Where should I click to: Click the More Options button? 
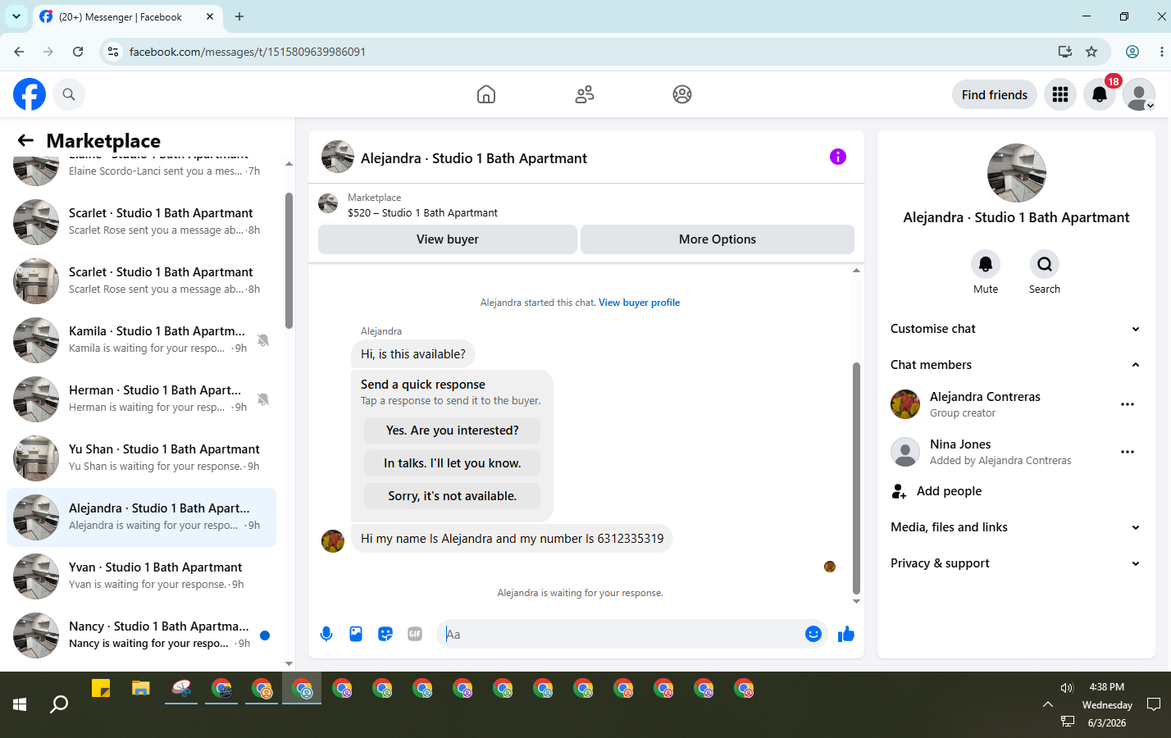[x=718, y=239]
